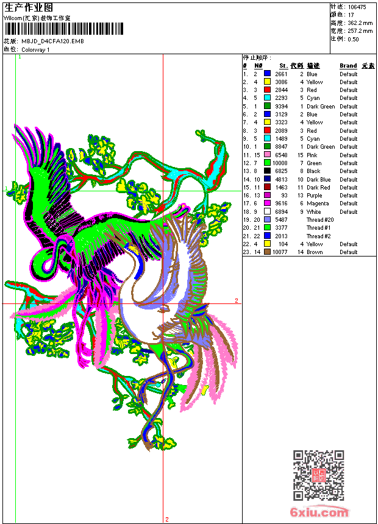Select the file name MBJD_D4CFA120.EMB

click(x=52, y=41)
